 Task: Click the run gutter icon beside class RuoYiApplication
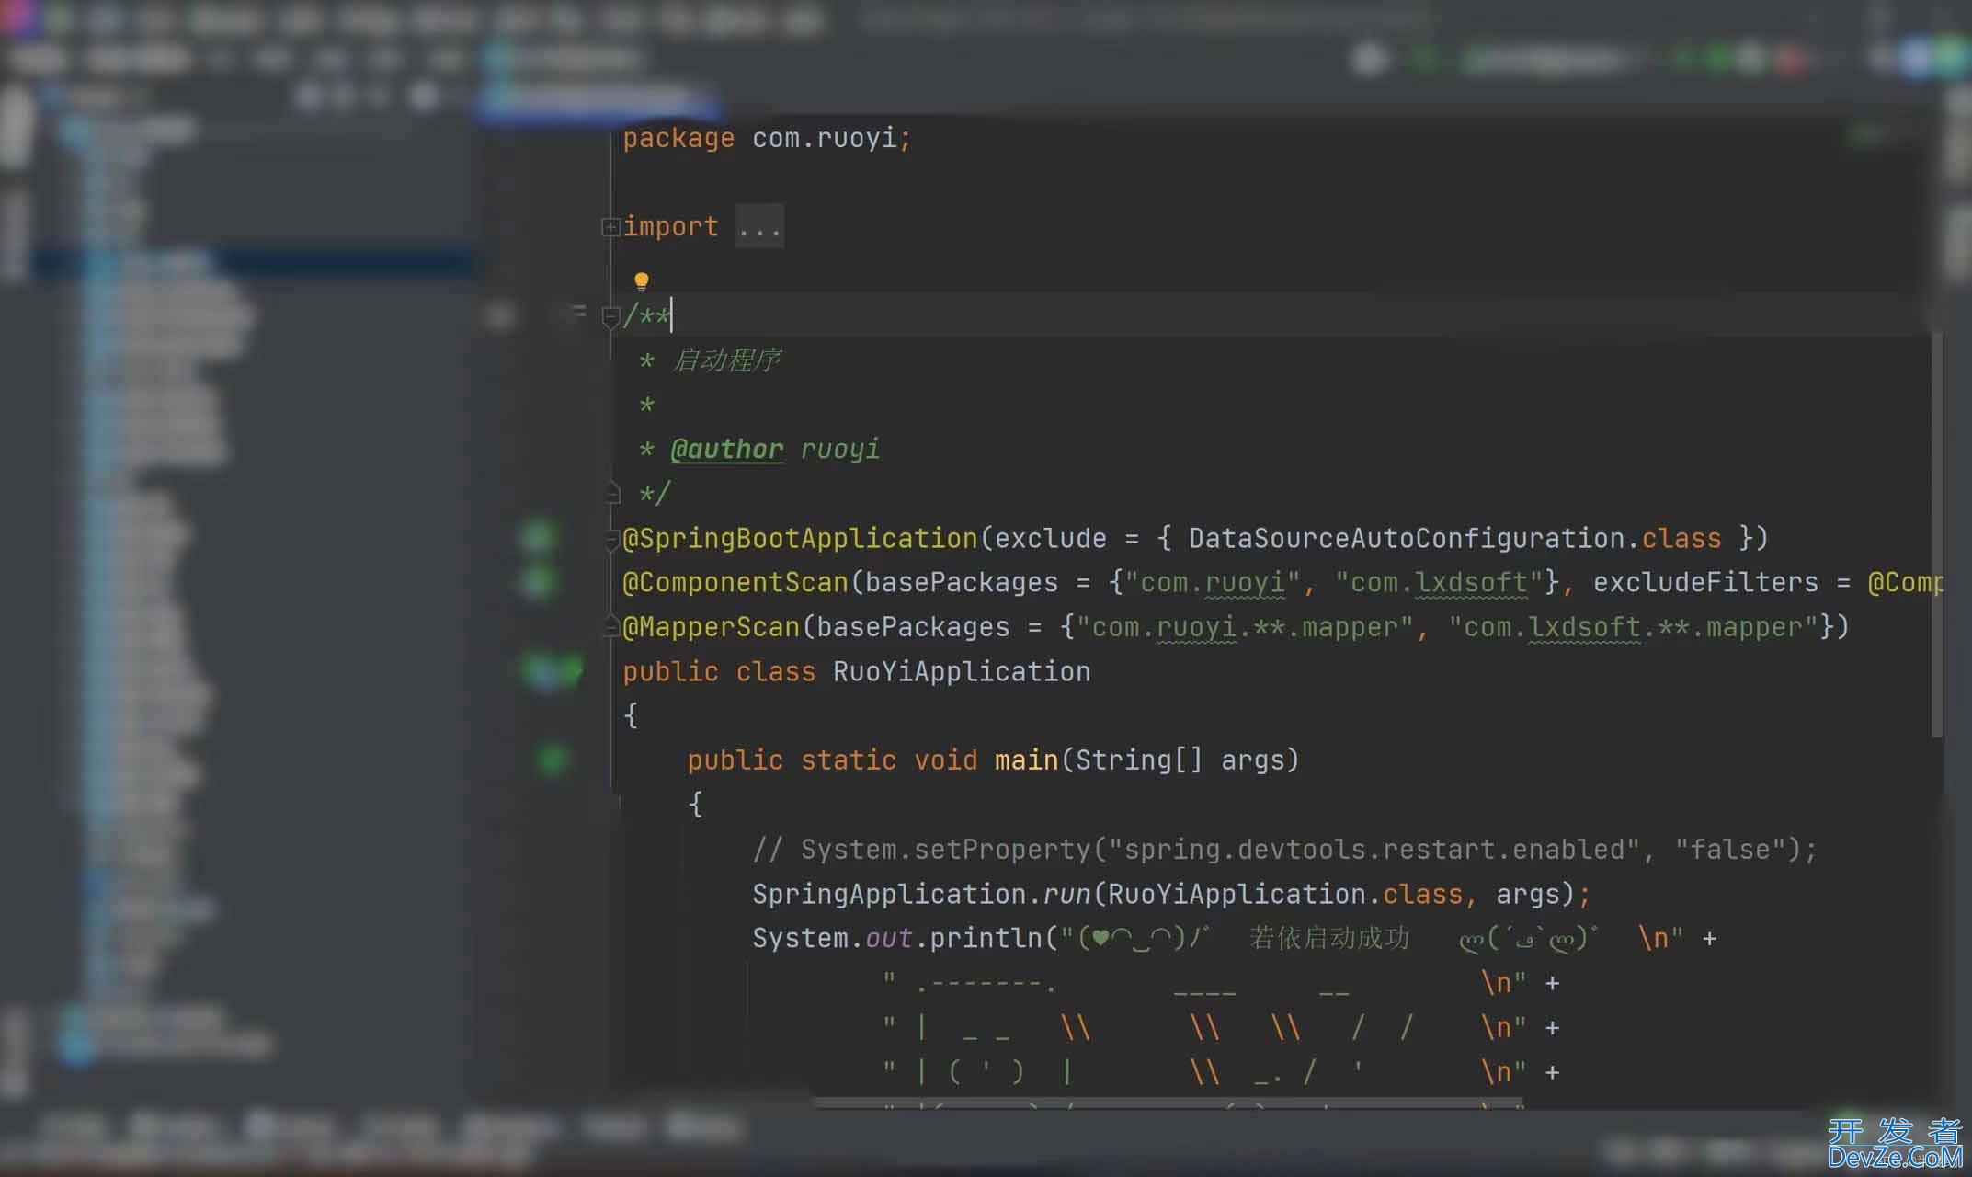552,671
